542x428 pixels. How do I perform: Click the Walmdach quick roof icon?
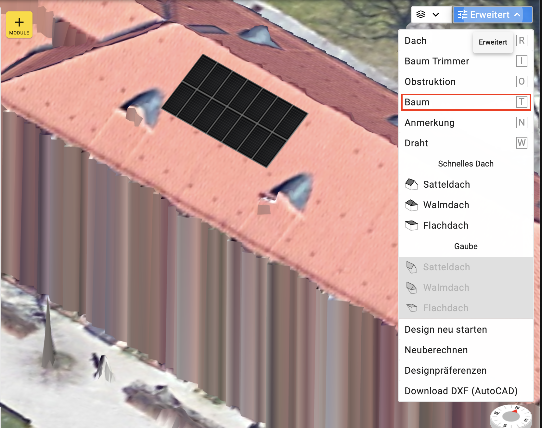point(411,205)
